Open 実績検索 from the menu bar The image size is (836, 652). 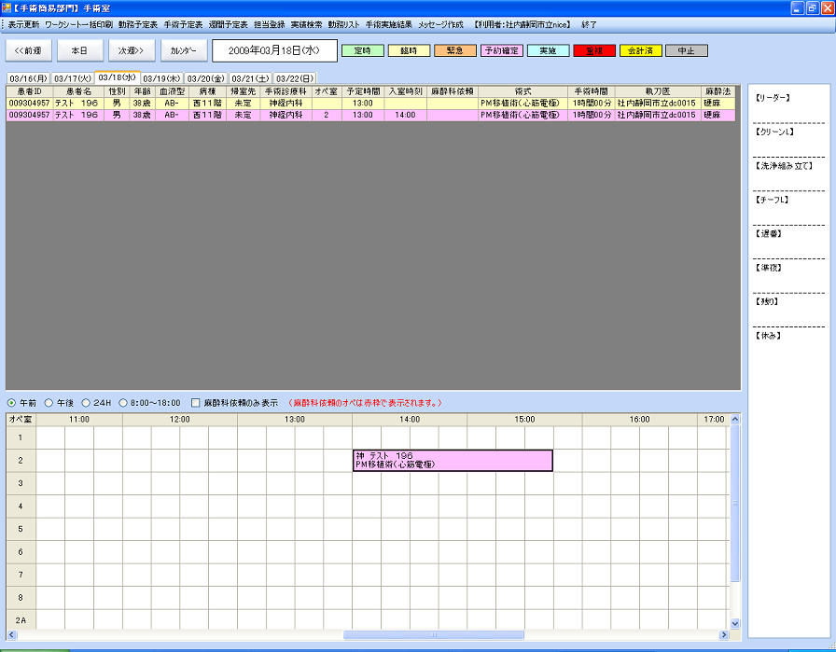pos(307,24)
